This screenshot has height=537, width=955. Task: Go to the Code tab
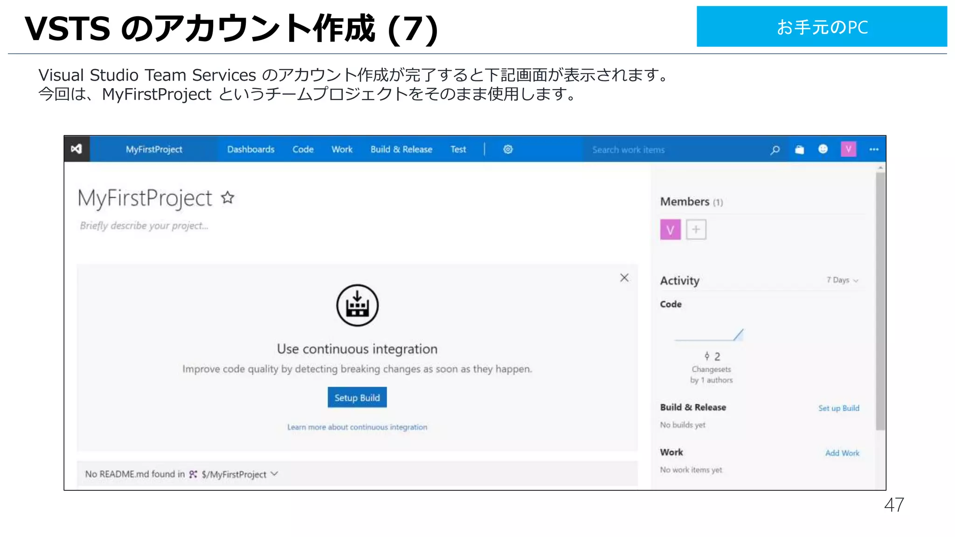303,149
